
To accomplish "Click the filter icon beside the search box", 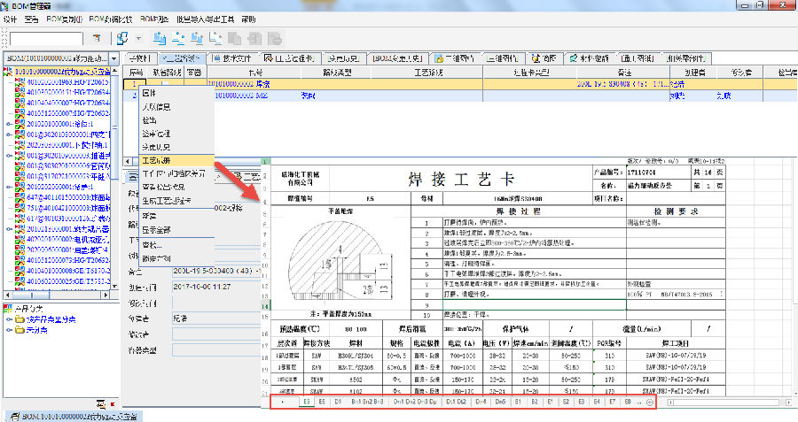I will coord(97,38).
